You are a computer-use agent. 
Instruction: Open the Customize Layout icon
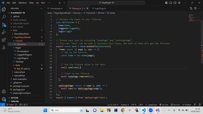point(179,3)
